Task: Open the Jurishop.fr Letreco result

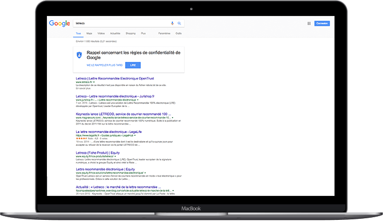Action: (115, 96)
